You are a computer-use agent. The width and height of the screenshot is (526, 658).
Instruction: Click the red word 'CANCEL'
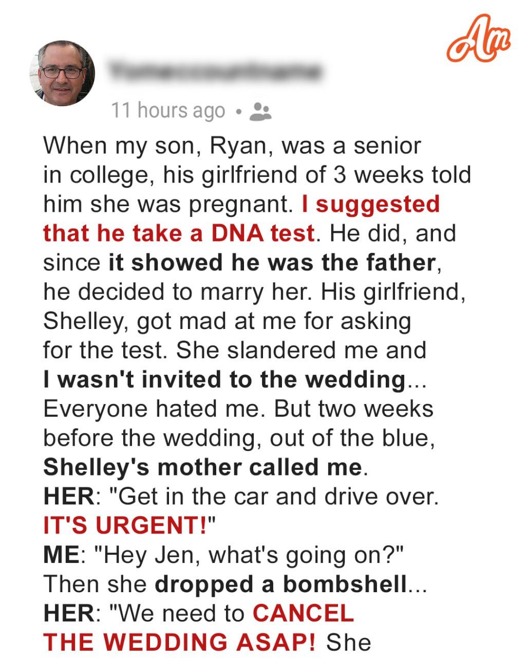pos(303,613)
